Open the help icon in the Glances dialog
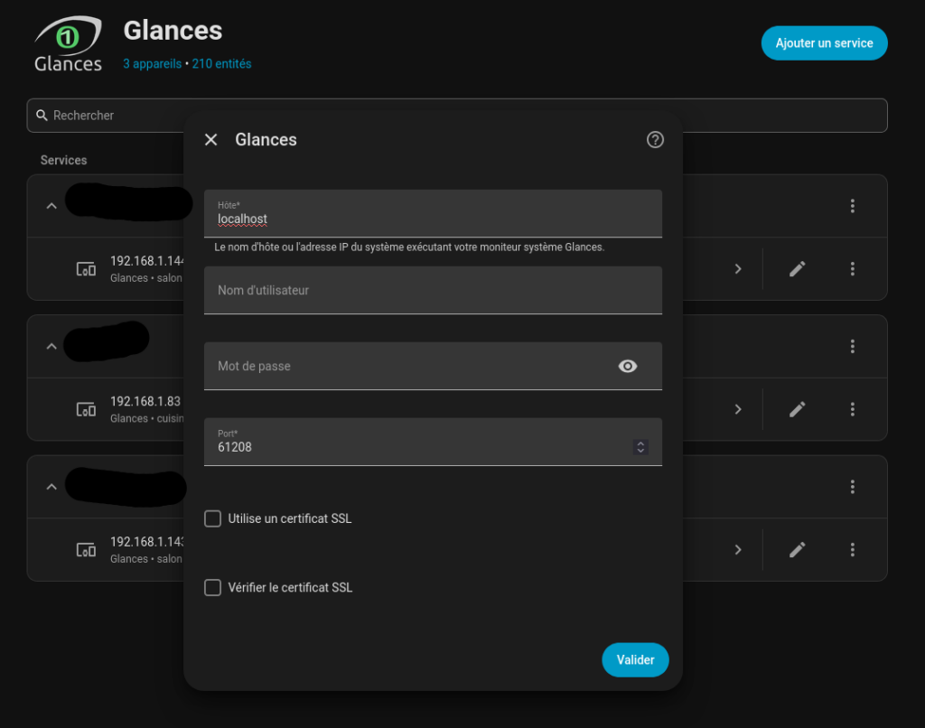This screenshot has height=728, width=925. coord(655,140)
